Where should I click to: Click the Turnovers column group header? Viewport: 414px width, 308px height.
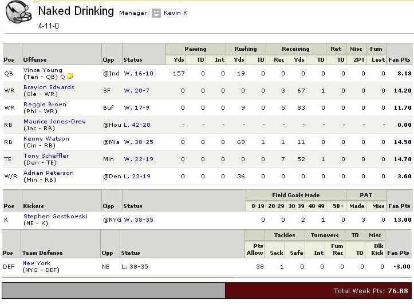coord(325,235)
